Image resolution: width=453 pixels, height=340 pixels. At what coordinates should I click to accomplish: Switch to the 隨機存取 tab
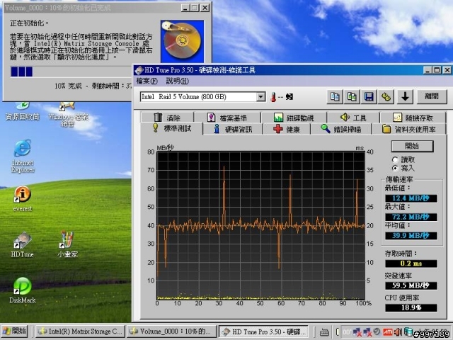(413, 118)
